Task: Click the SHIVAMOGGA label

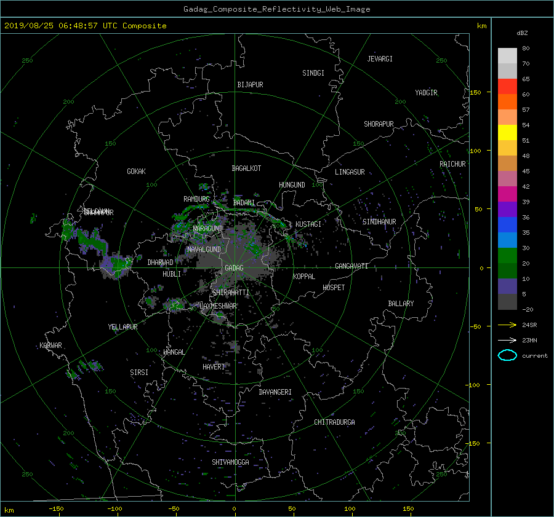Action: tap(230, 462)
